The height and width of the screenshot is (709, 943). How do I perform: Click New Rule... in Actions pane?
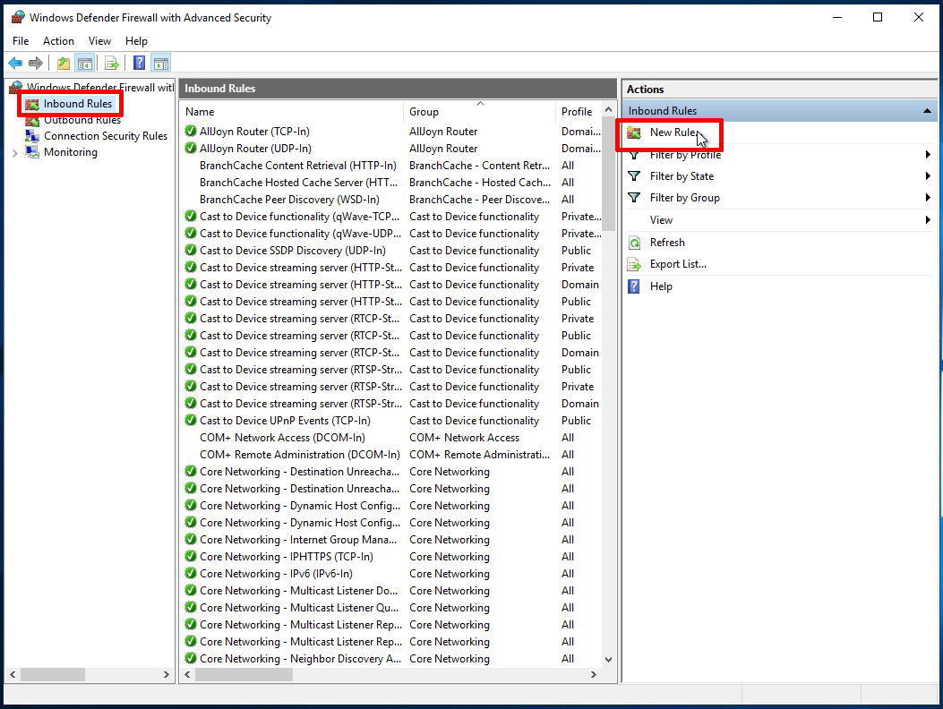pyautogui.click(x=673, y=132)
